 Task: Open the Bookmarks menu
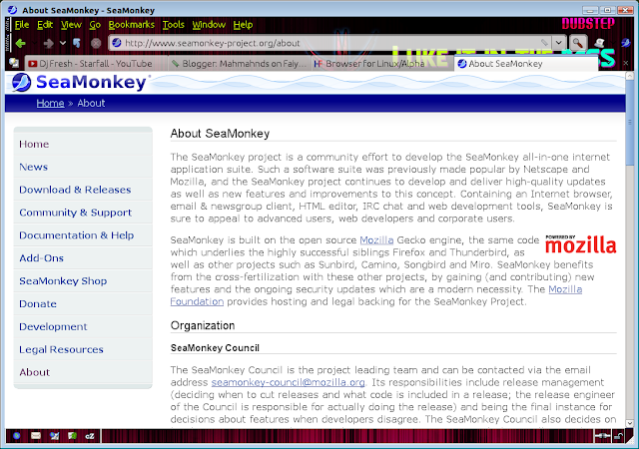131,25
